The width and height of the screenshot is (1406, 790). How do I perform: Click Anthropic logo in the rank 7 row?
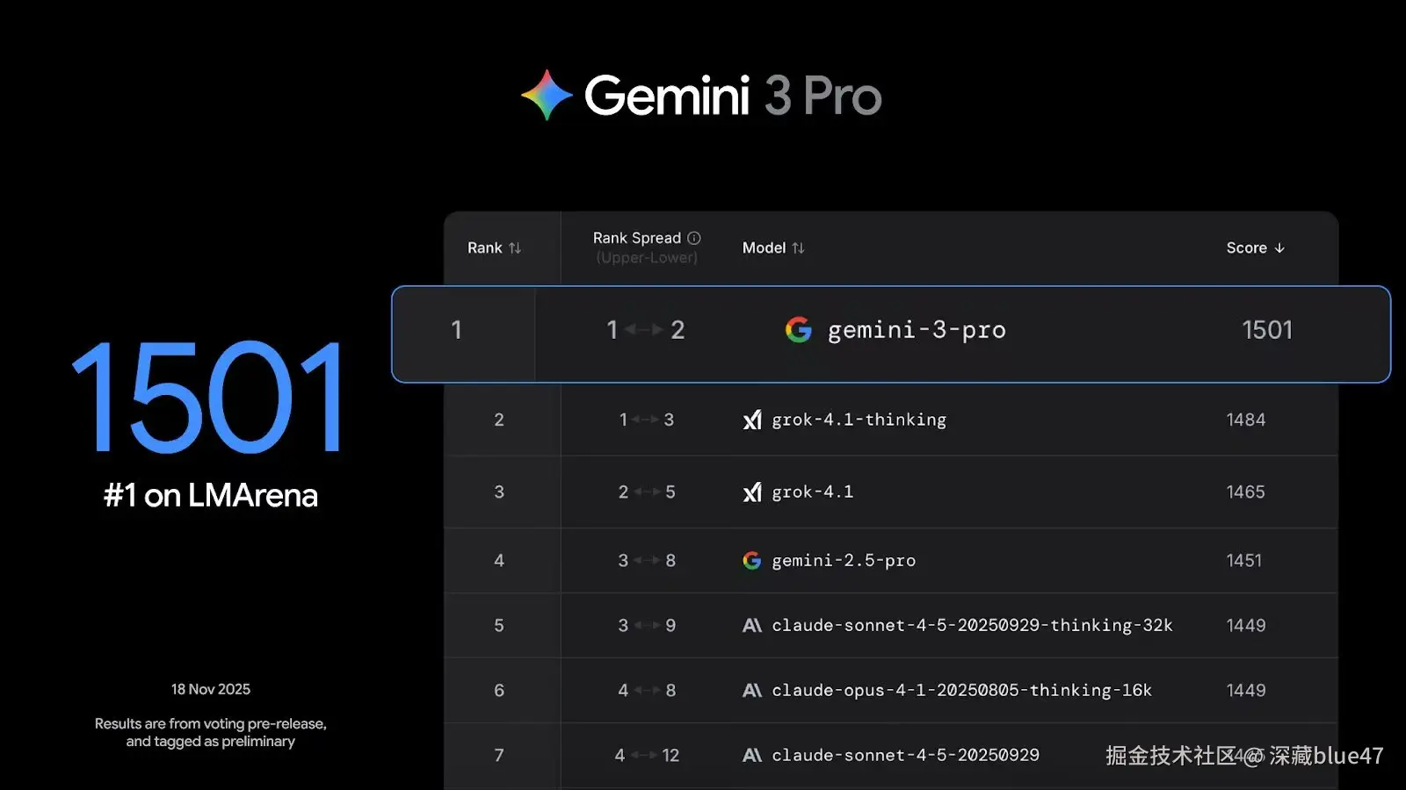pyautogui.click(x=752, y=755)
